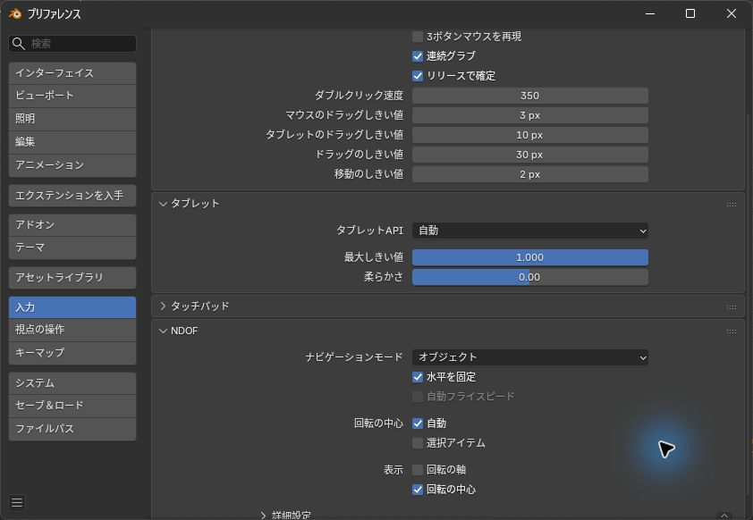The width and height of the screenshot is (753, 520).
Task: Click the drag grip icon of タブレット panel
Action: 731,205
